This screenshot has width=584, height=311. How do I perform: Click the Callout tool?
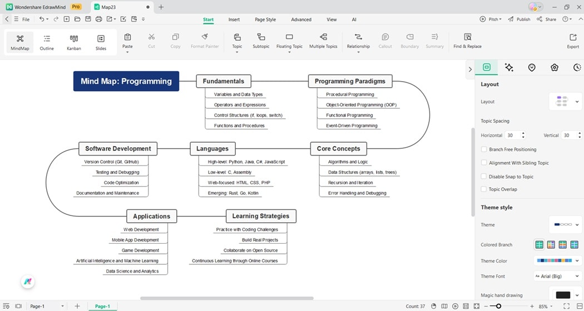click(385, 41)
